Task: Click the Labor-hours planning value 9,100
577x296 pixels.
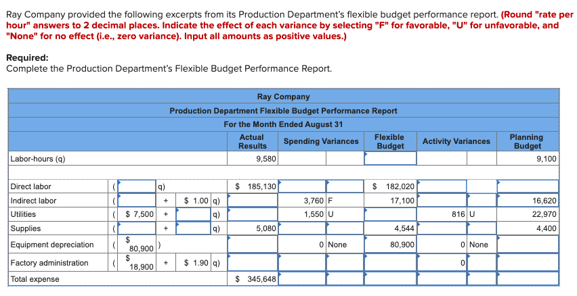Action: [547, 159]
